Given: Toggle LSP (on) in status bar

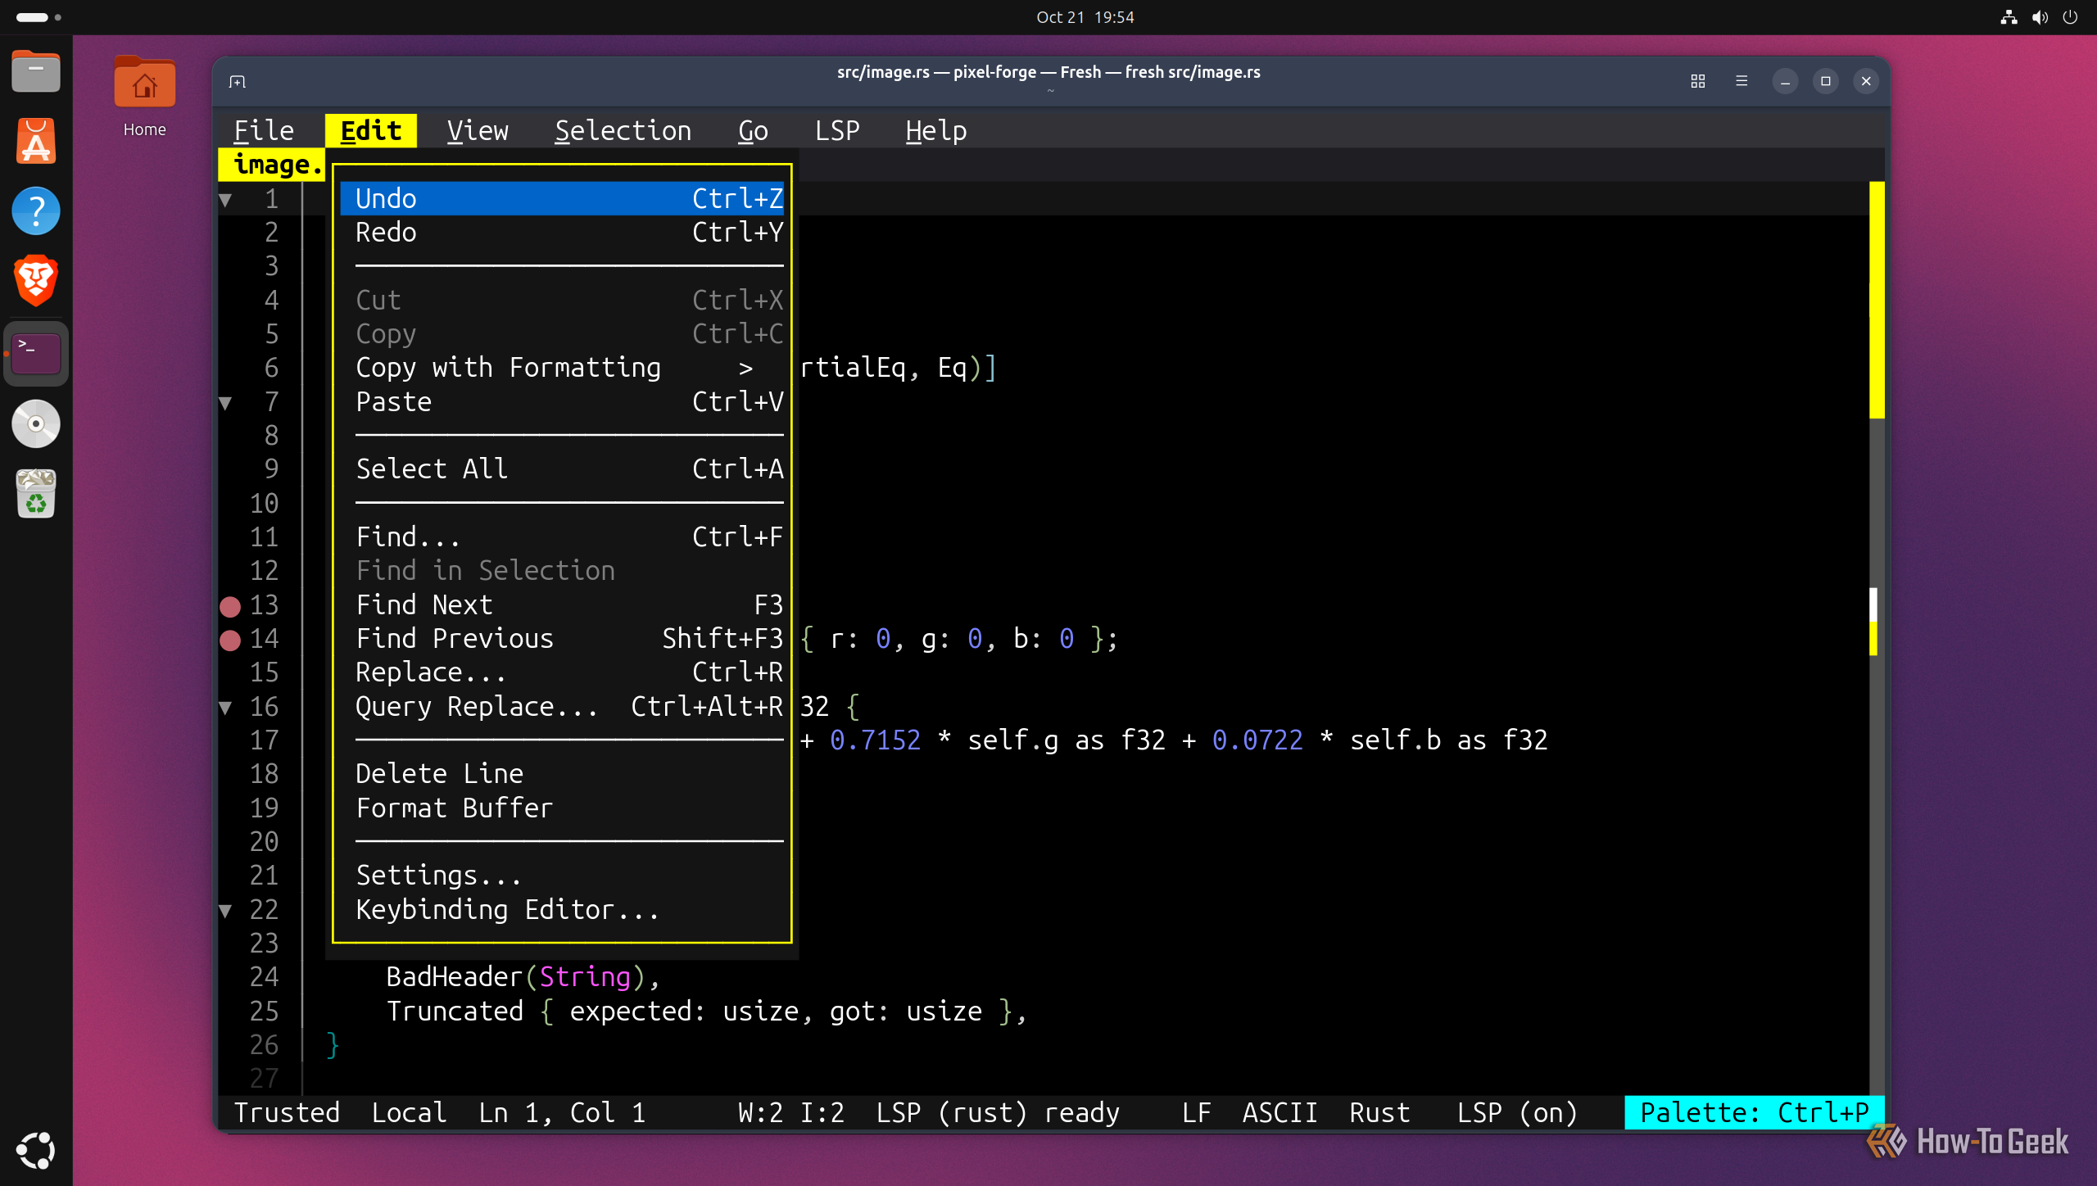Looking at the screenshot, I should (1517, 1112).
